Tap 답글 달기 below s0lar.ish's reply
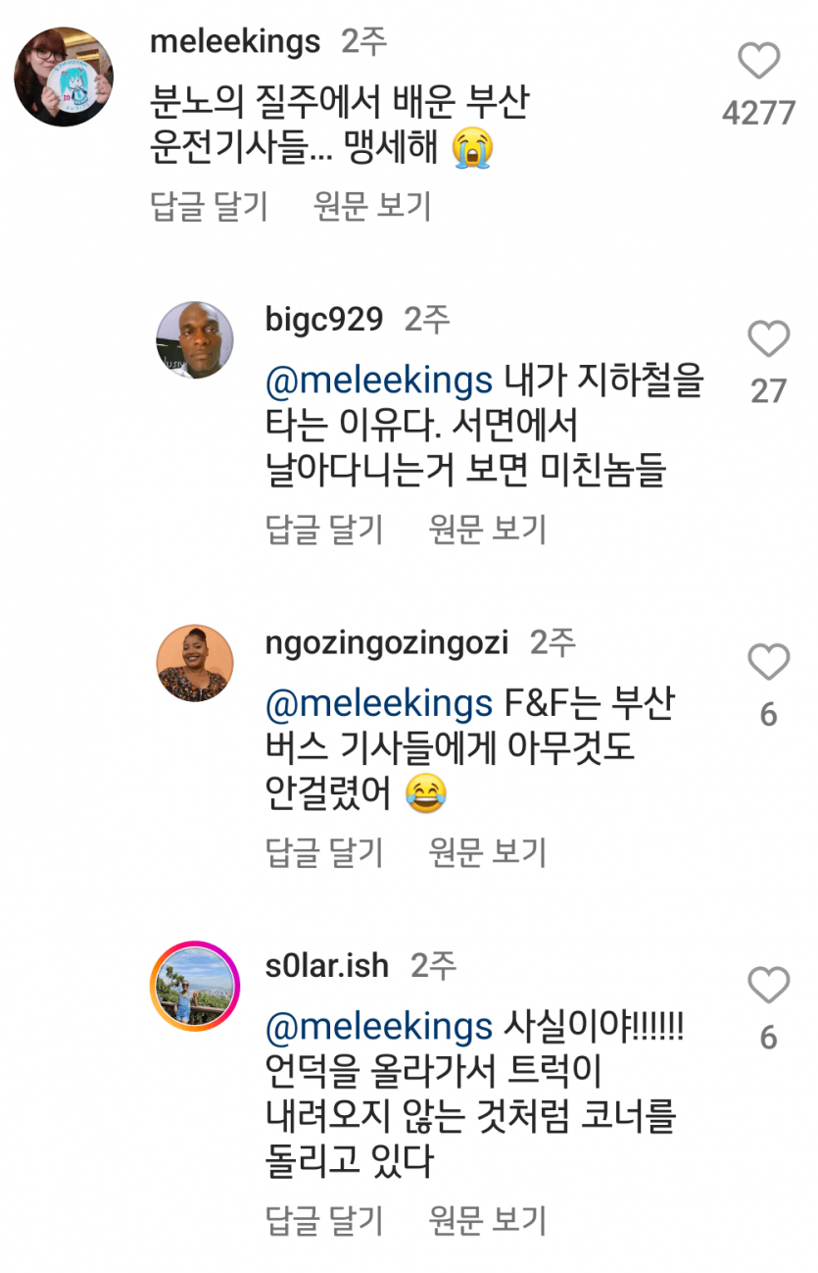 click(x=324, y=1221)
